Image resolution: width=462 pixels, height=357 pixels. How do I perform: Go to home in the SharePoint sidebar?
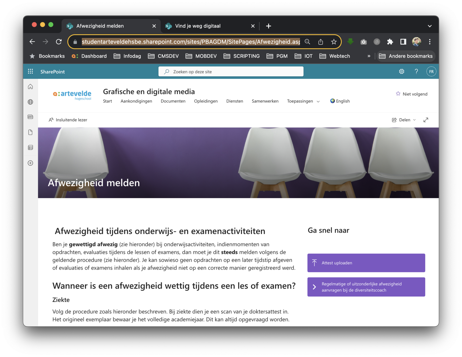tap(30, 87)
